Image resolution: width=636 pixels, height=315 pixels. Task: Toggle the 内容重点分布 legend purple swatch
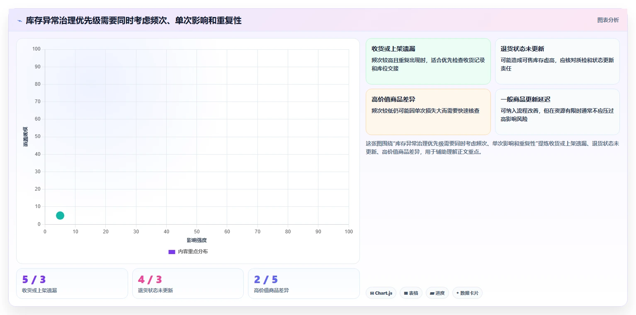coord(172,252)
